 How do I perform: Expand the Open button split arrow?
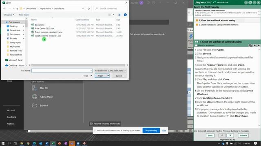point(108,76)
